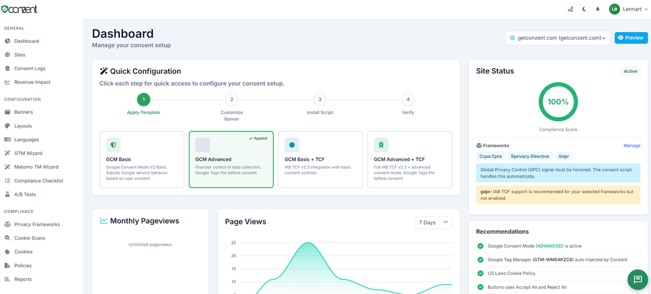Click the Google Consent Mode ADVANCED recommendation

534,246
